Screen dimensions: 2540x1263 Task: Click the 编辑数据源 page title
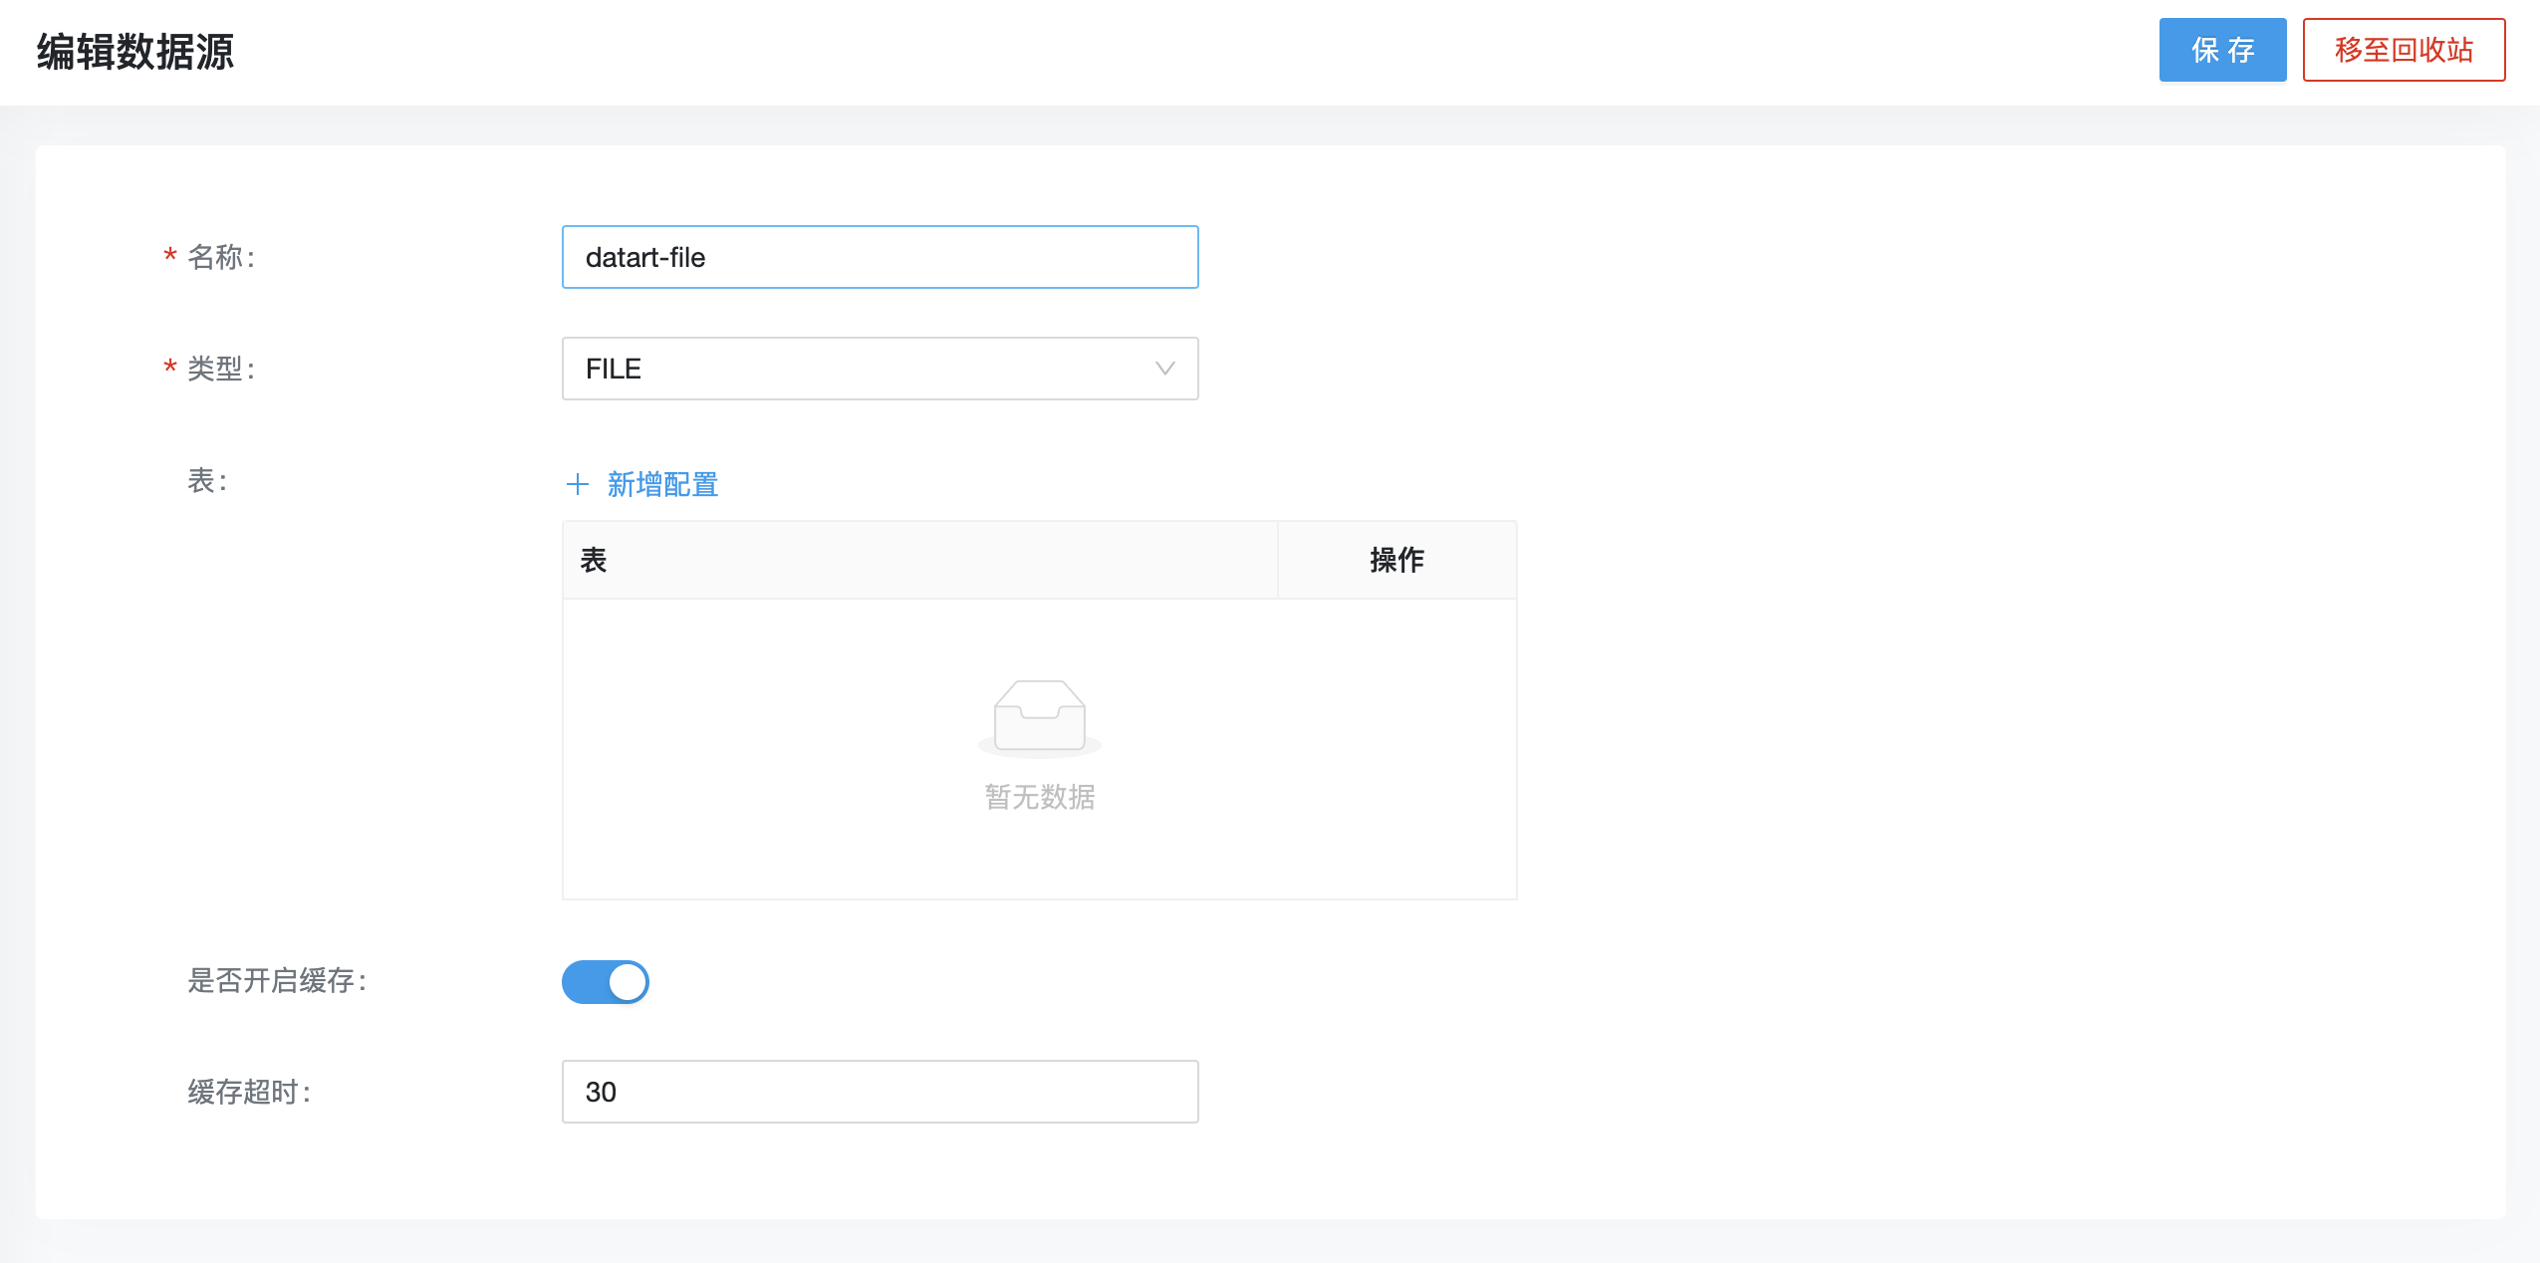[135, 52]
